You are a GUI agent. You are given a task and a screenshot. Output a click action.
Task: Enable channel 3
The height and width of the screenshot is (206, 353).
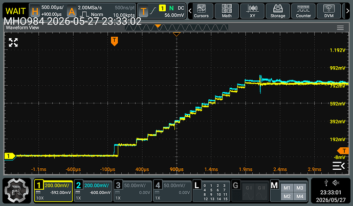click(x=133, y=191)
